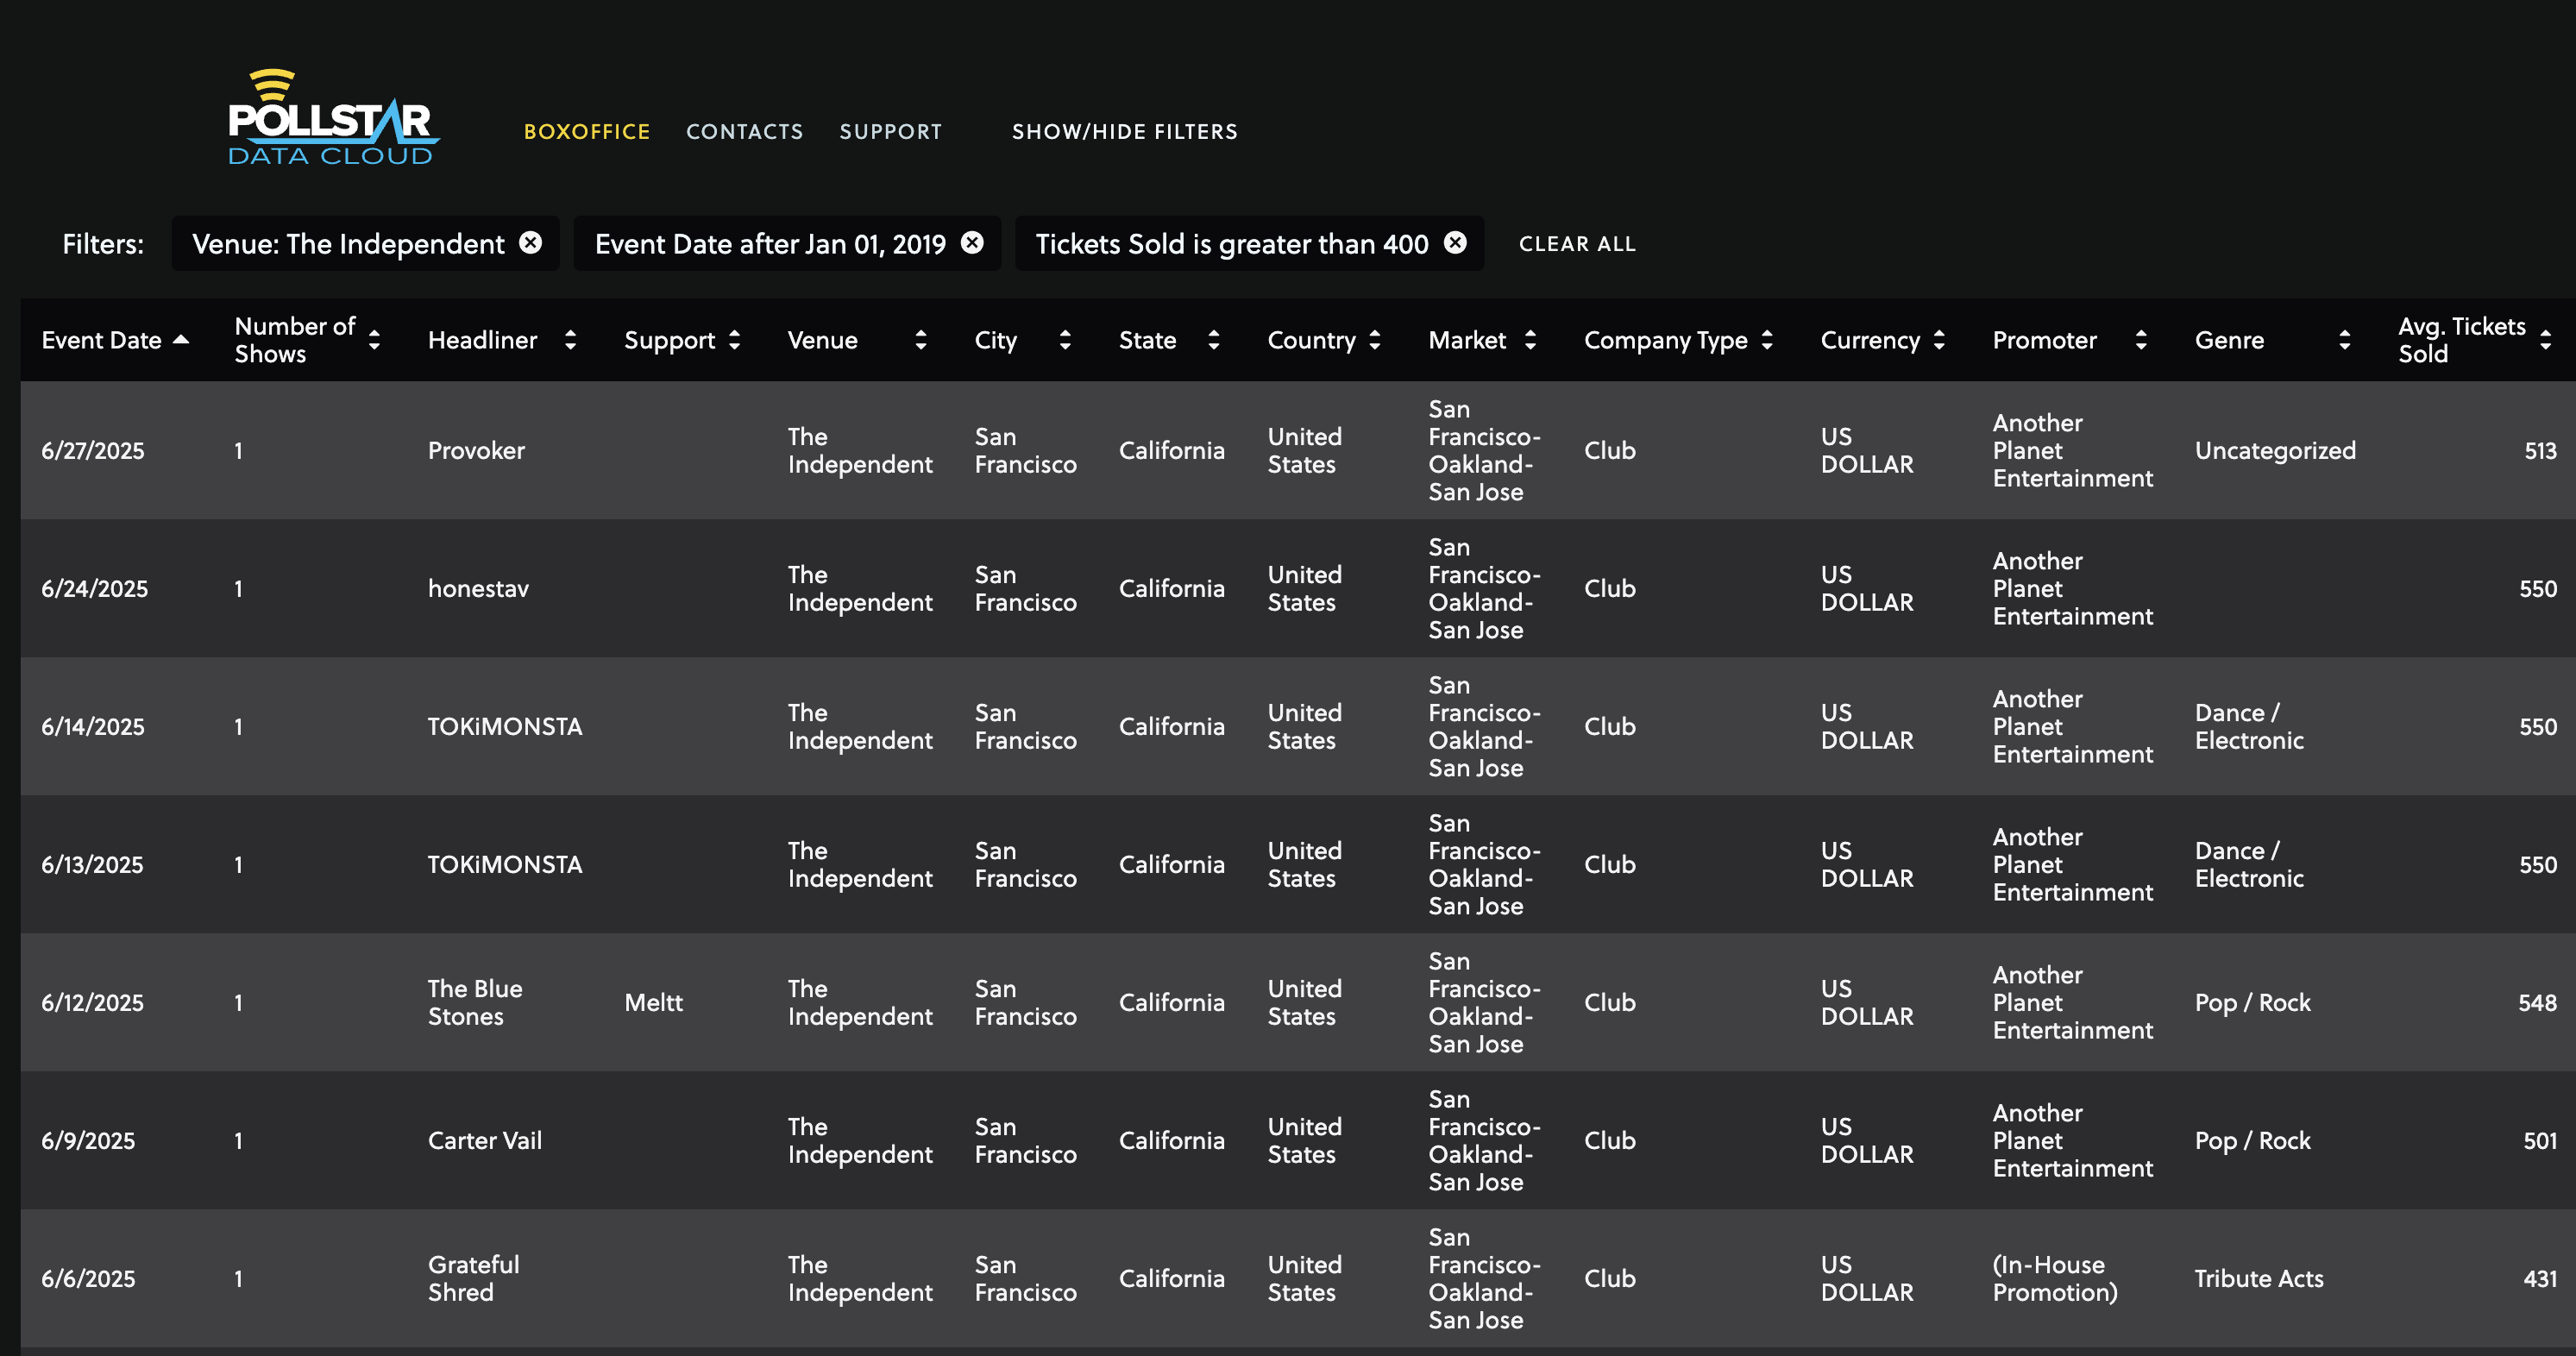The image size is (2576, 1356).
Task: Click the 501 average tickets value
Action: pos(2540,1140)
